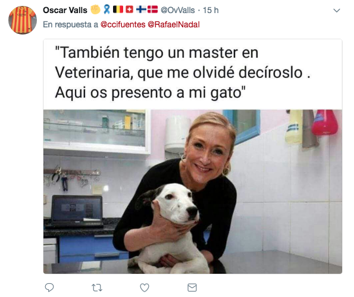Click the 'En respuesta a' reply label
This screenshot has width=354, height=297.
click(x=70, y=24)
